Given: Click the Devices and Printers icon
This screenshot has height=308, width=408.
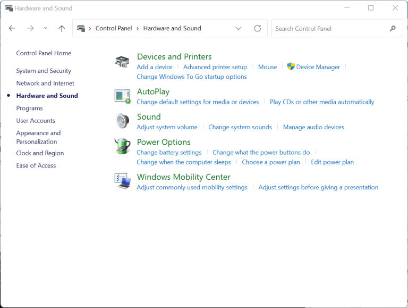Looking at the screenshot, I should coord(122,62).
